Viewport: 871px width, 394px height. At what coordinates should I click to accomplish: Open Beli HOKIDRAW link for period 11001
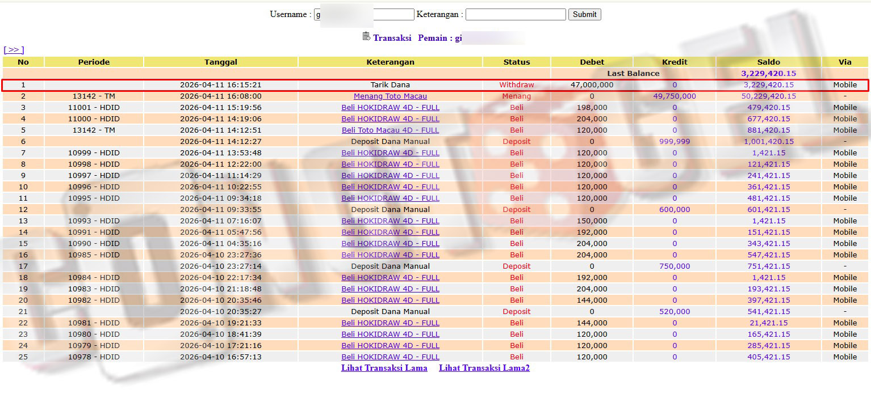click(390, 108)
